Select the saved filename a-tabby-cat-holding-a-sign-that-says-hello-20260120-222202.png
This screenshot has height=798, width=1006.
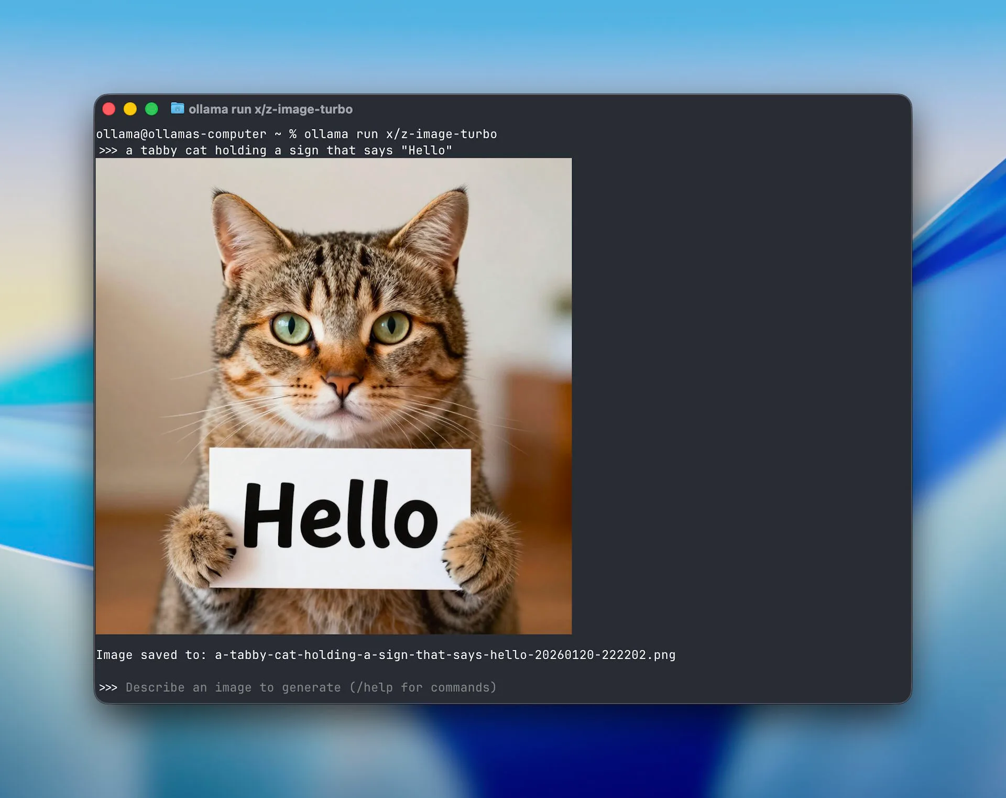445,654
